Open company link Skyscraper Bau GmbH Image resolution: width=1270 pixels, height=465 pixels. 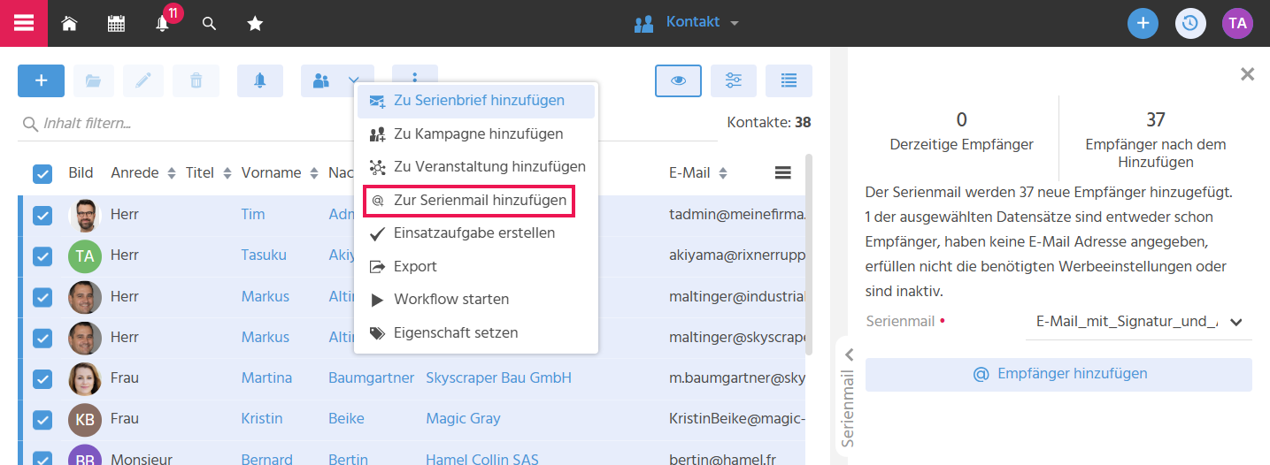[x=498, y=378]
